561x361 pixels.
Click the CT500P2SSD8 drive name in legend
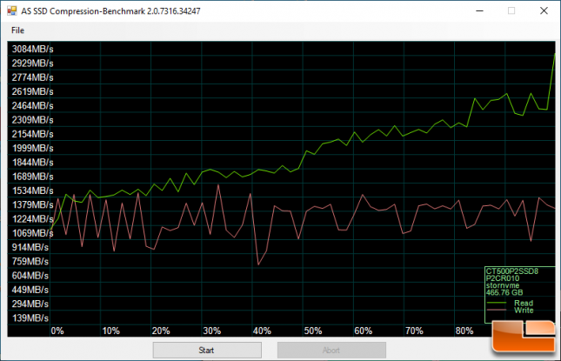[x=512, y=271]
